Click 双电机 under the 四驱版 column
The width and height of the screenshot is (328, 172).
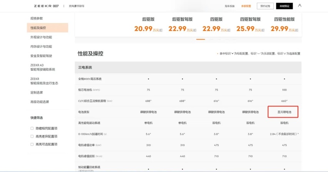point(216,123)
